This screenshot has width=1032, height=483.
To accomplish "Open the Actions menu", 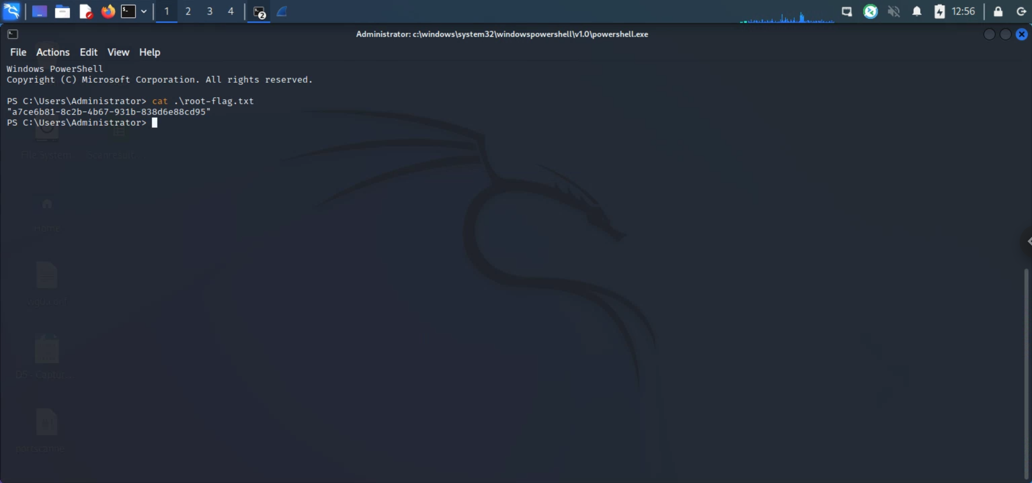I will (53, 52).
